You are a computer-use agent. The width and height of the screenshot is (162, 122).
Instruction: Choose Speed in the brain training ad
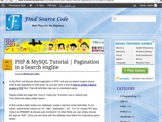pyautogui.click(x=119, y=59)
